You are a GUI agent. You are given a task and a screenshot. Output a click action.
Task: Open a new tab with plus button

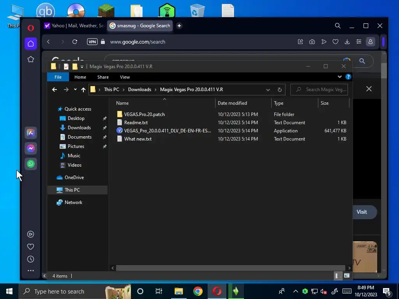[x=179, y=26]
